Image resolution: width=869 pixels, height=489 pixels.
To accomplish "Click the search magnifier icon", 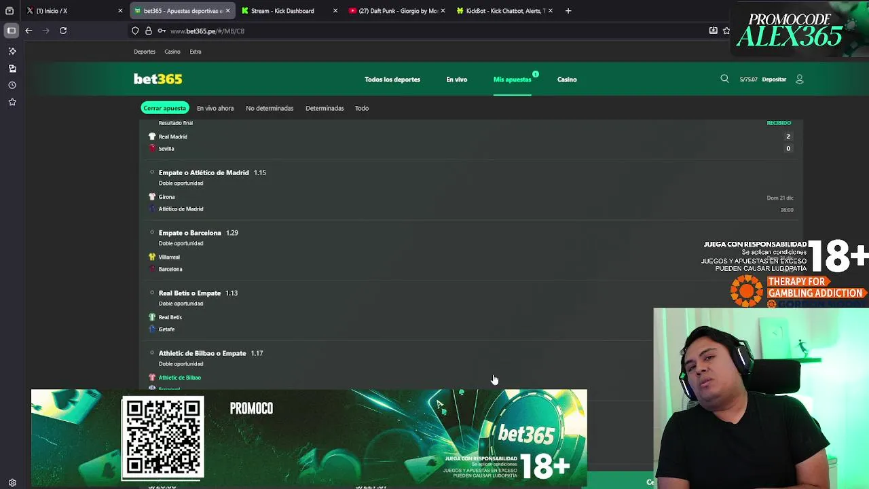I will pyautogui.click(x=724, y=79).
